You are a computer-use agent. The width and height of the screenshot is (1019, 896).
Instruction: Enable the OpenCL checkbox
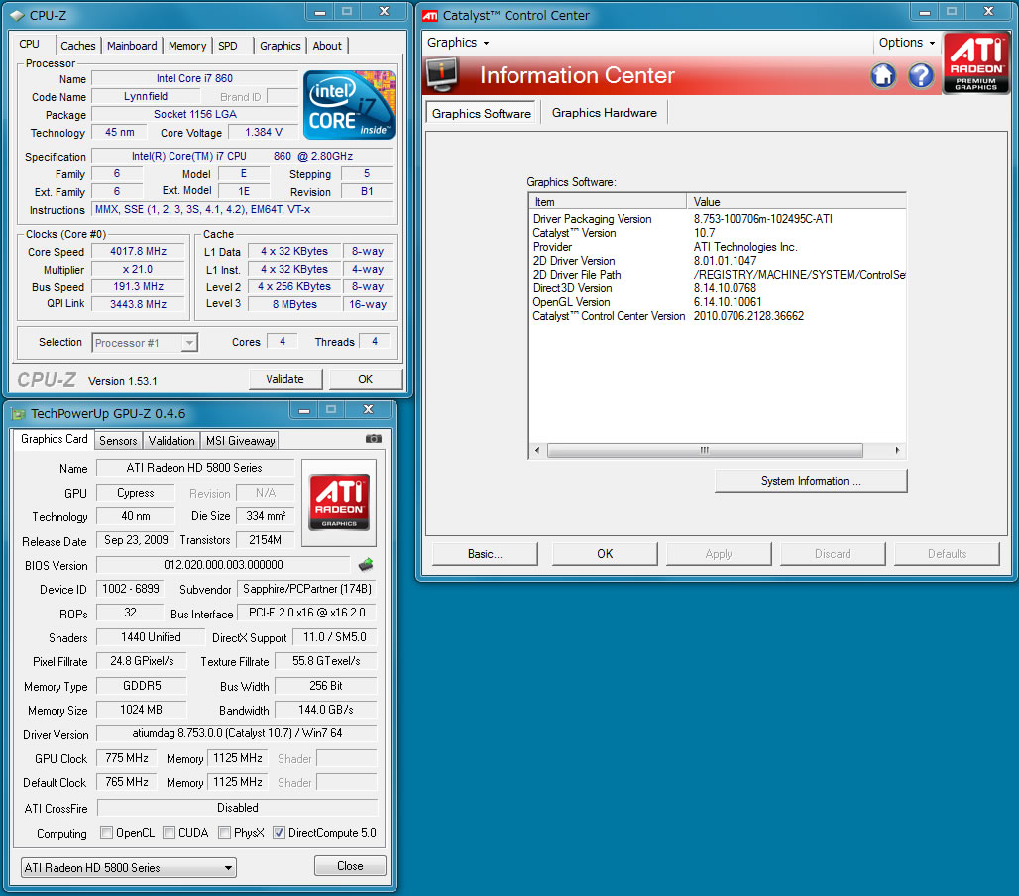pos(107,833)
